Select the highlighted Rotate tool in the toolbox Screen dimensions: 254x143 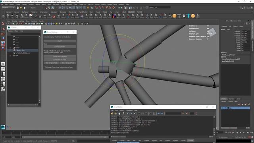coord(3,43)
